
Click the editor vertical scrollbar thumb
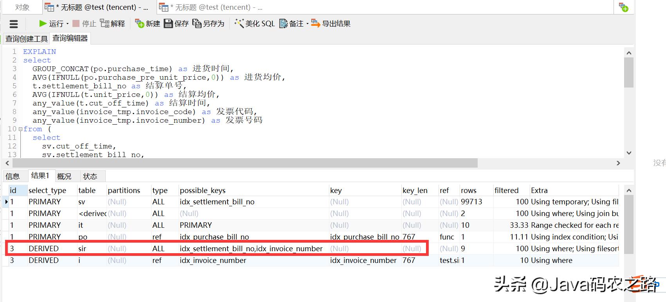pos(629,73)
